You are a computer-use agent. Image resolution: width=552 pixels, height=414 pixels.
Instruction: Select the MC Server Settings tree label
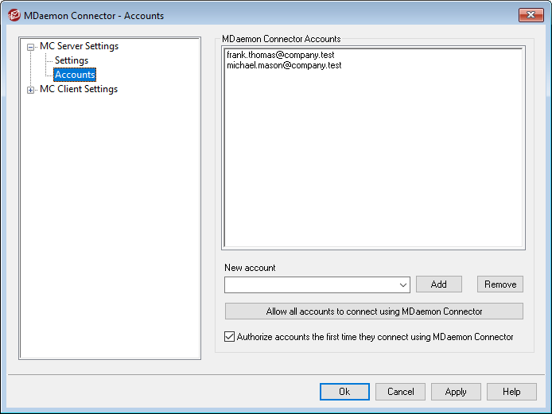[x=79, y=46]
